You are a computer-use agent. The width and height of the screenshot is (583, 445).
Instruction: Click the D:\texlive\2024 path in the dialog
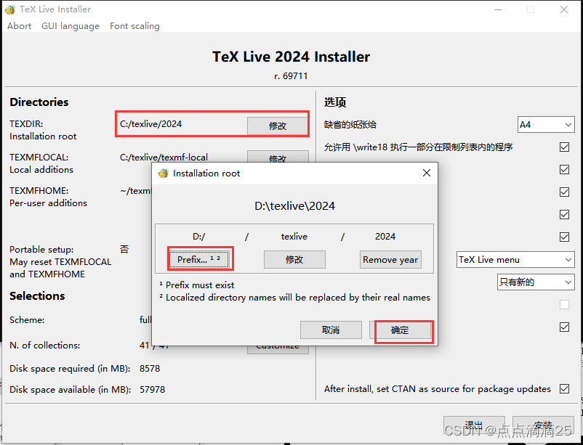click(295, 205)
